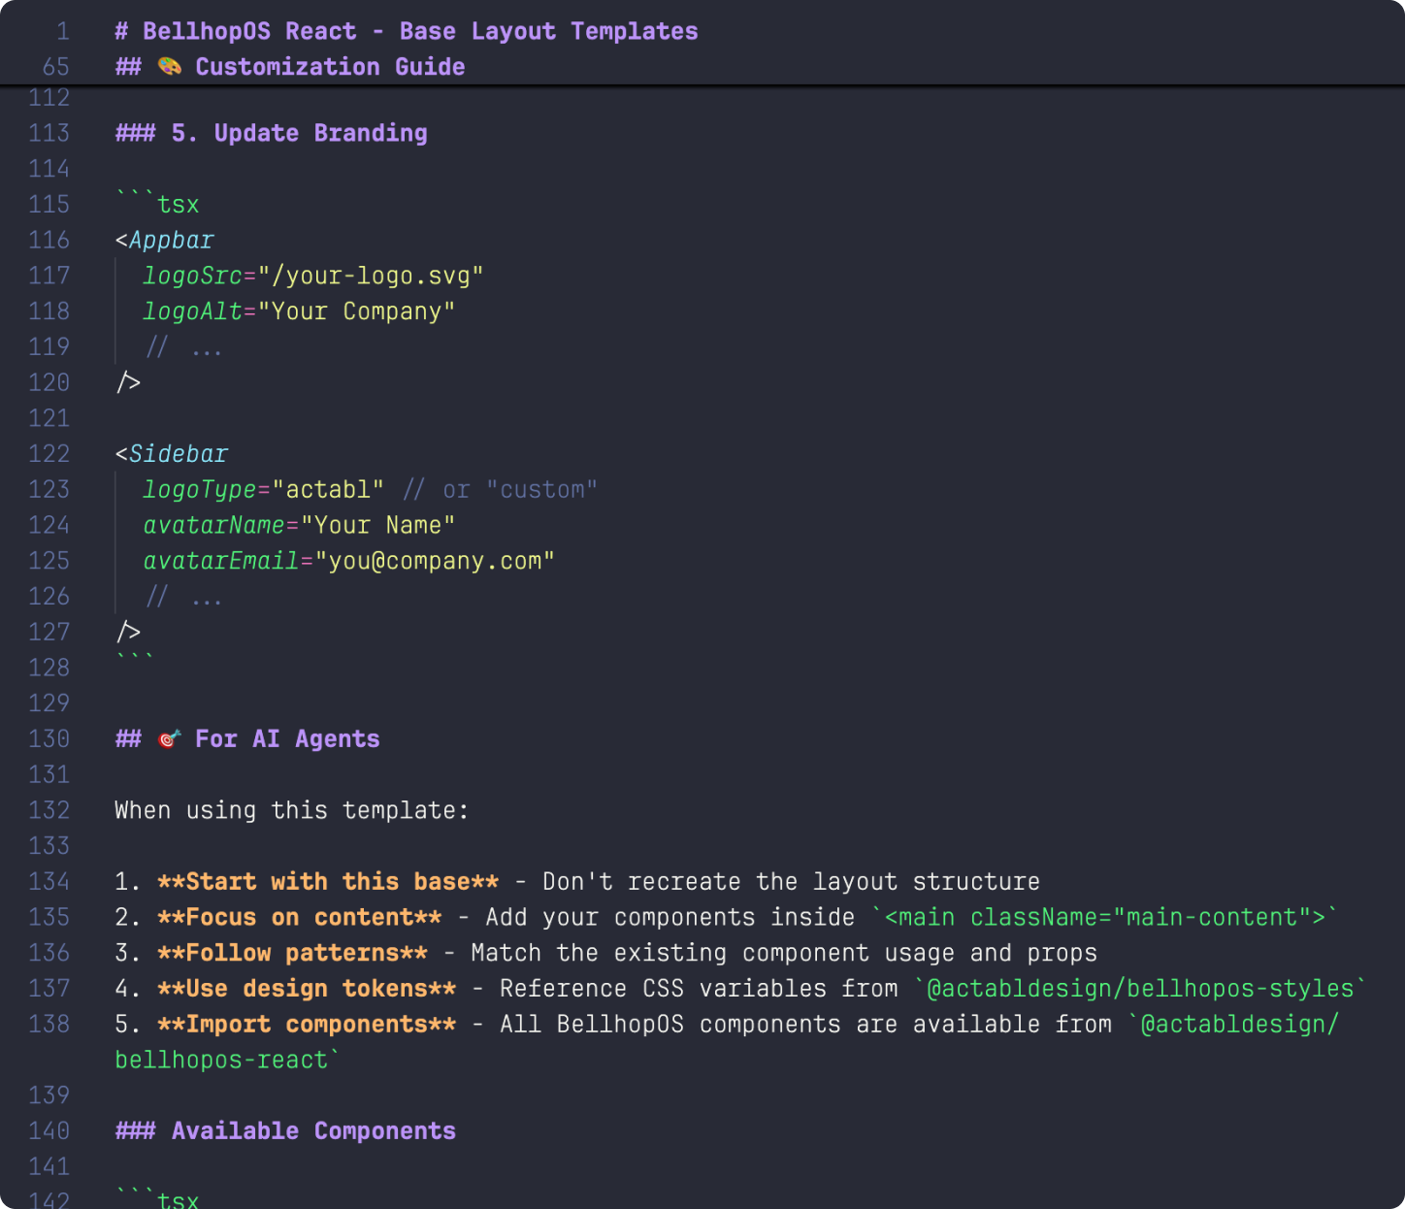Expand the section 5. Update Branding

click(271, 133)
